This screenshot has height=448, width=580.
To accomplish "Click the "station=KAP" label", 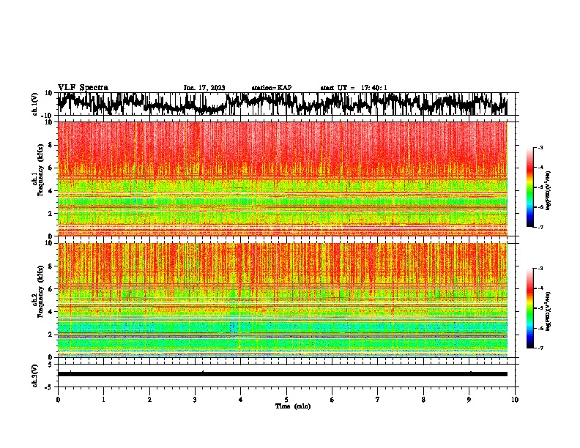I will coord(272,88).
